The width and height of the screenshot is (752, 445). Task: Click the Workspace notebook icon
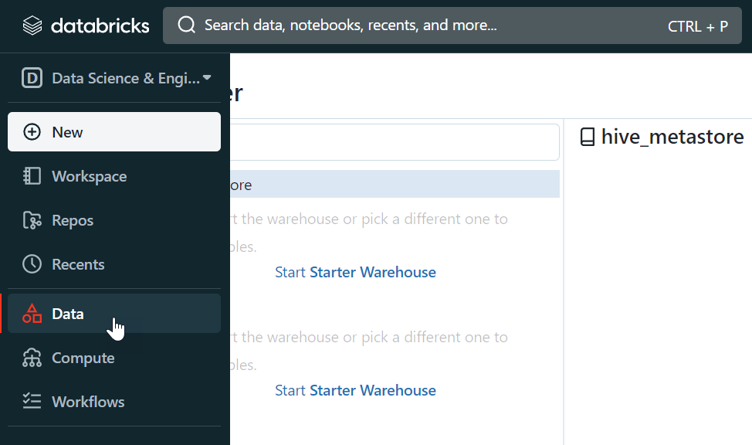click(x=31, y=176)
